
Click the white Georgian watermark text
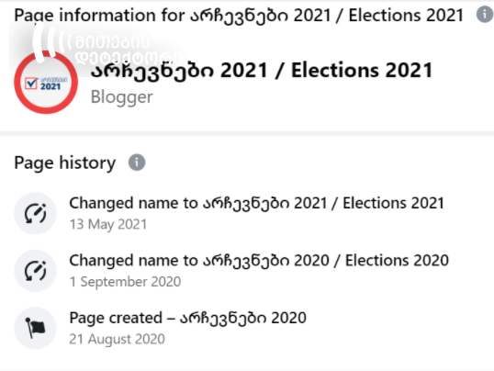(126, 50)
